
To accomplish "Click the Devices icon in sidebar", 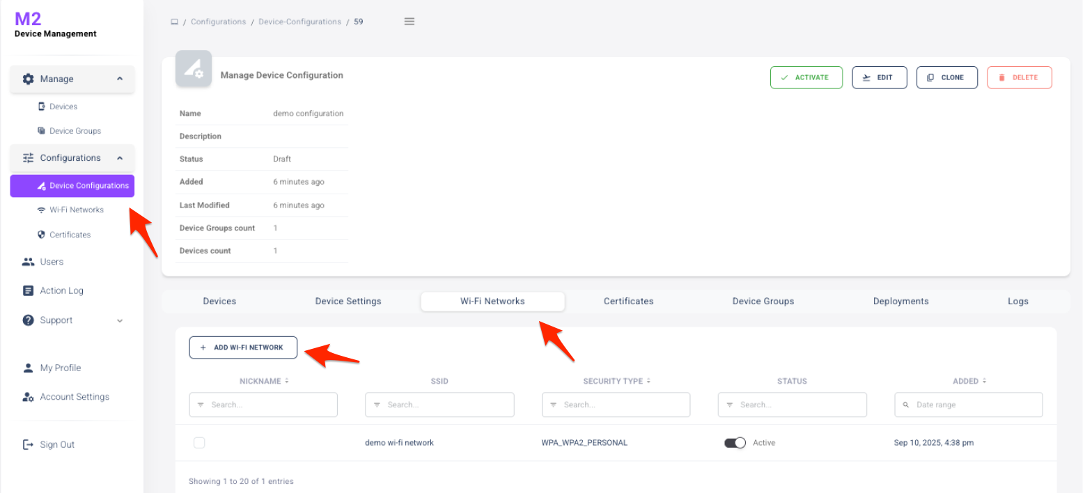I will 42,107.
